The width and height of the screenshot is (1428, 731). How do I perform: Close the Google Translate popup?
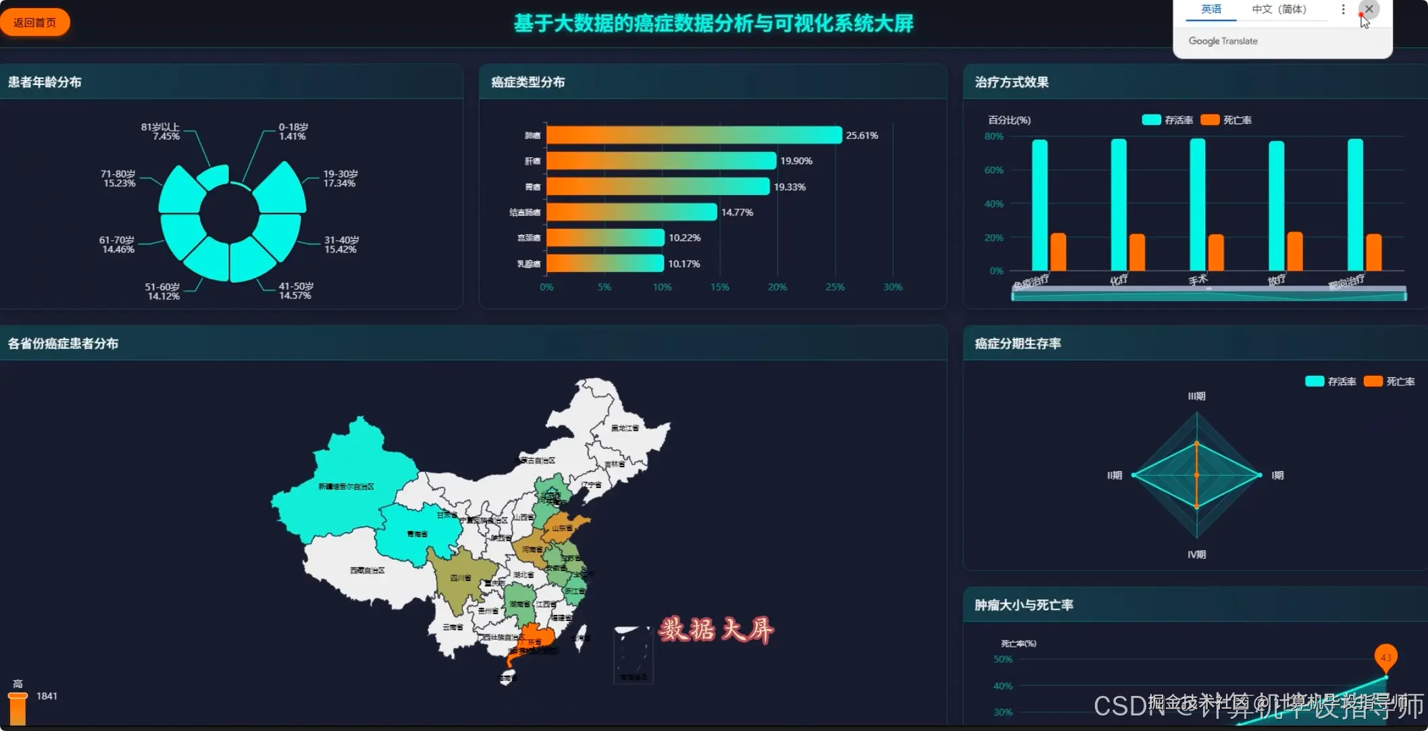1369,9
